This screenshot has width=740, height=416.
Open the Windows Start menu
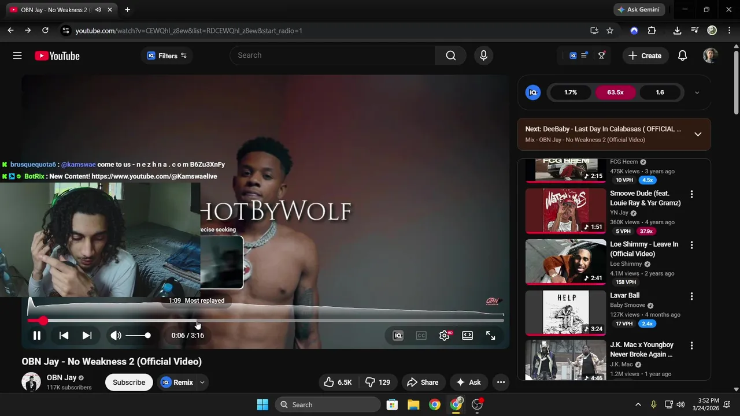(x=262, y=404)
